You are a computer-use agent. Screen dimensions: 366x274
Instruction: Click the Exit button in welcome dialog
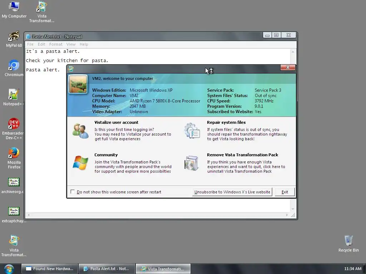click(x=285, y=192)
